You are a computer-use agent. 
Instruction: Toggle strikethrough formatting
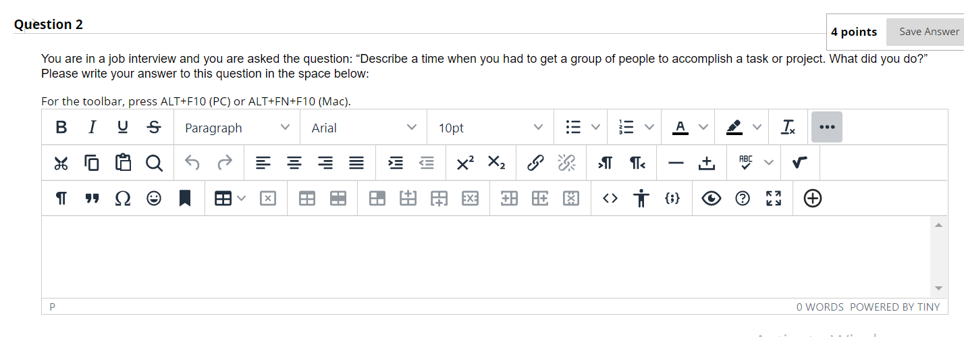point(154,127)
